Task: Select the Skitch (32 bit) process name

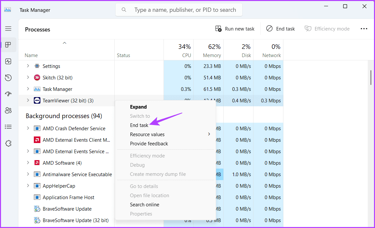Action: (x=57, y=77)
